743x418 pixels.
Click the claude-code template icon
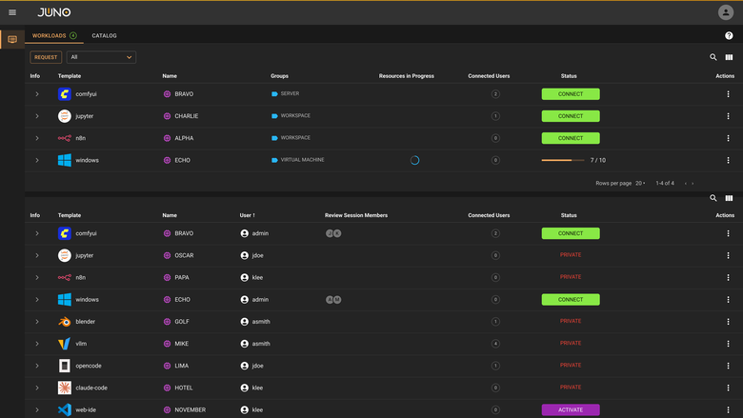[65, 388]
